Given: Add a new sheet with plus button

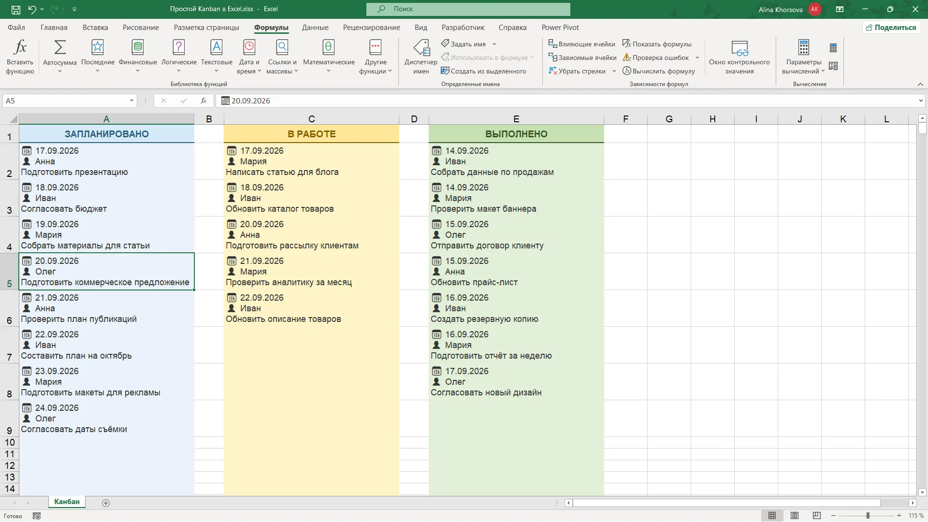Looking at the screenshot, I should [106, 503].
